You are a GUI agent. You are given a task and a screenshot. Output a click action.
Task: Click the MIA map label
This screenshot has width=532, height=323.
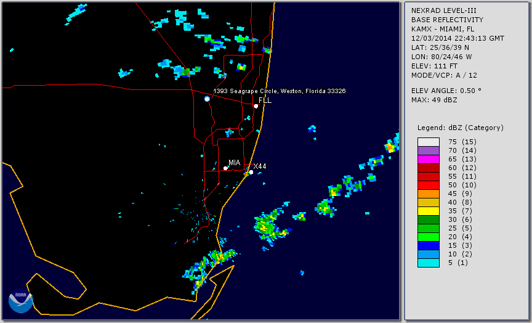pyautogui.click(x=235, y=163)
